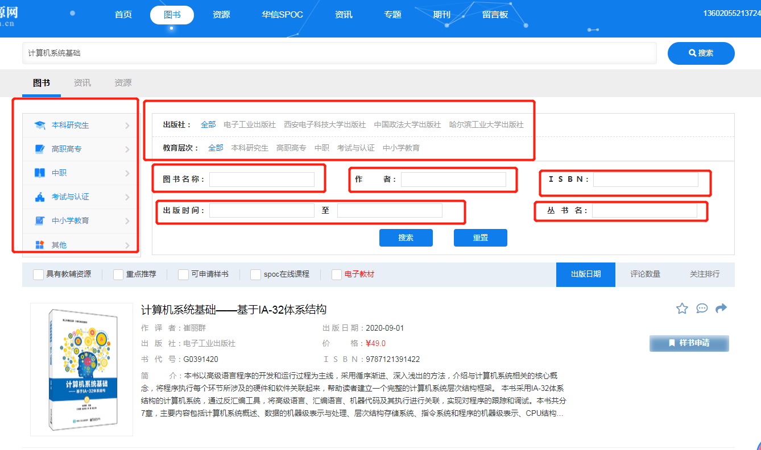Click the 其他 colored squares icon
761x450 pixels.
point(40,245)
